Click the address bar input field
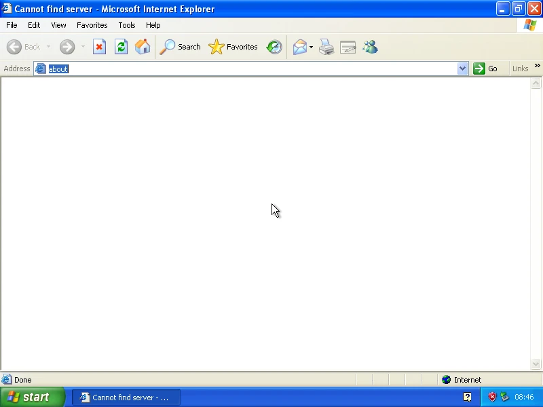The width and height of the screenshot is (543, 407). [250, 69]
